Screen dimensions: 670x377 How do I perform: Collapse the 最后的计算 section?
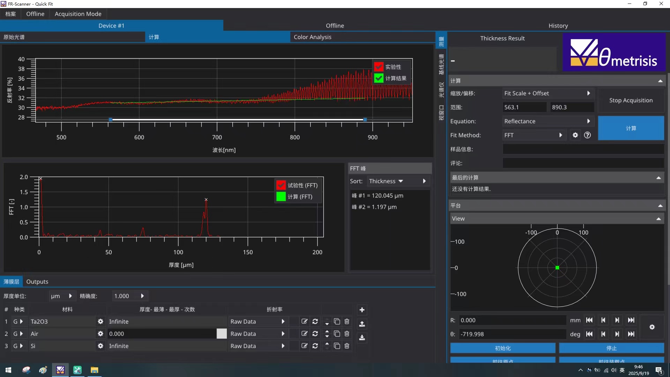(658, 178)
